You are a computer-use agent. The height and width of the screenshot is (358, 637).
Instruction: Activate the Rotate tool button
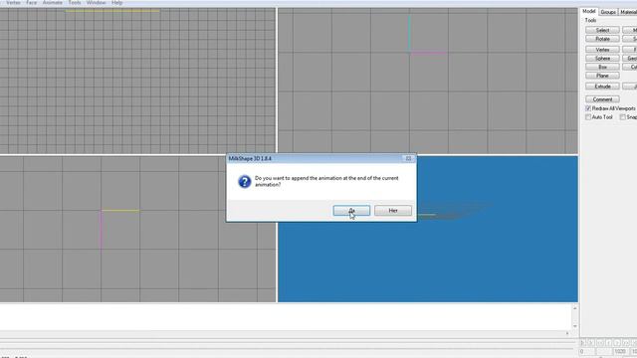tap(602, 39)
